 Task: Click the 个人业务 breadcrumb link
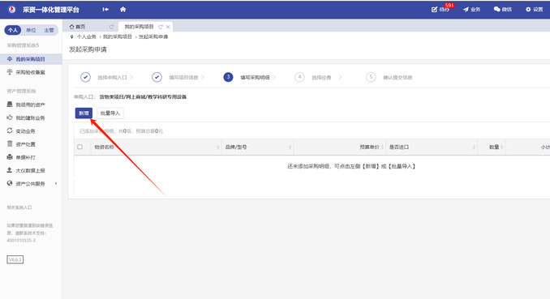pos(86,36)
